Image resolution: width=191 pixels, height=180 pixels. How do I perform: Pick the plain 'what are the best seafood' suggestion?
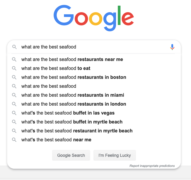pyautogui.click(x=94, y=86)
